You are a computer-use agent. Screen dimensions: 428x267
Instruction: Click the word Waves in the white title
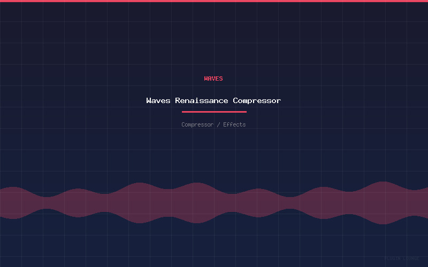pos(158,100)
